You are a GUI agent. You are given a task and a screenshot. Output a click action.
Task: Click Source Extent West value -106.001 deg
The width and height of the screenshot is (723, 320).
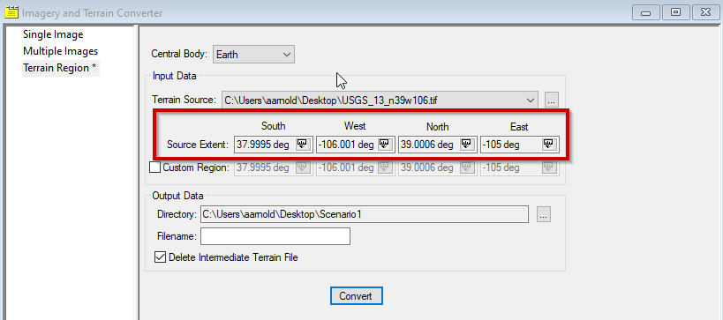(x=346, y=145)
